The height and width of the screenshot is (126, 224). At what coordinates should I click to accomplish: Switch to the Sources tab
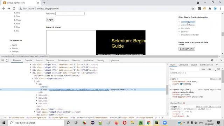(39, 60)
